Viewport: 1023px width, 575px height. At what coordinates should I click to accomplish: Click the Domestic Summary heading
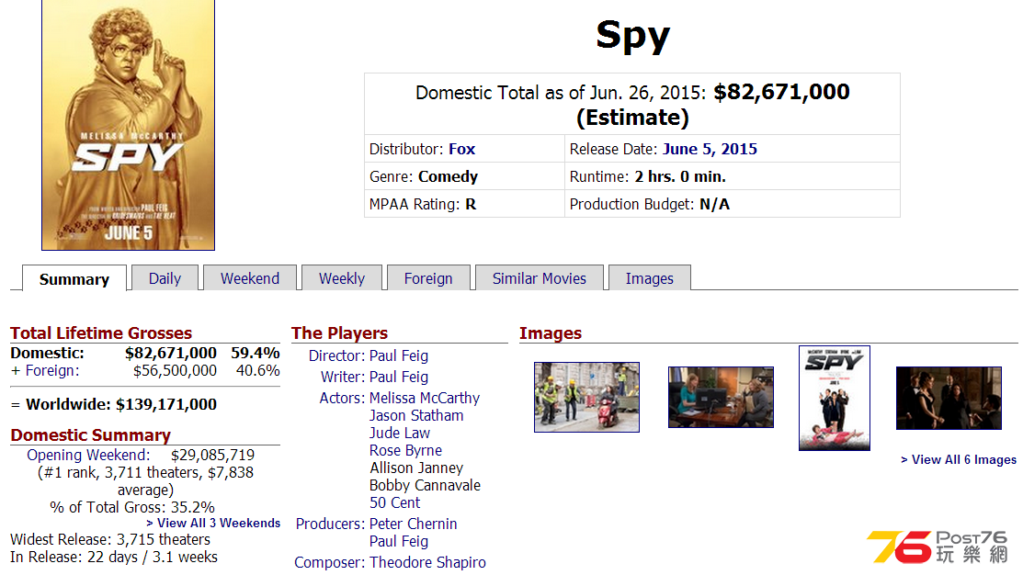click(x=91, y=434)
